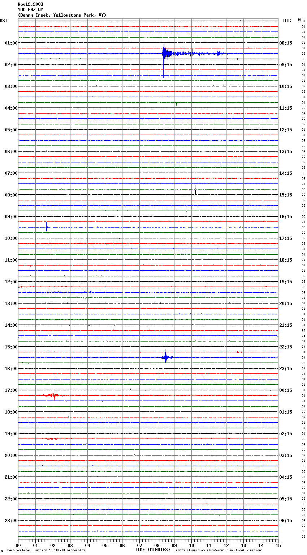Click the MST timezone header
The height and width of the screenshot is (555, 307).
pos(4,21)
